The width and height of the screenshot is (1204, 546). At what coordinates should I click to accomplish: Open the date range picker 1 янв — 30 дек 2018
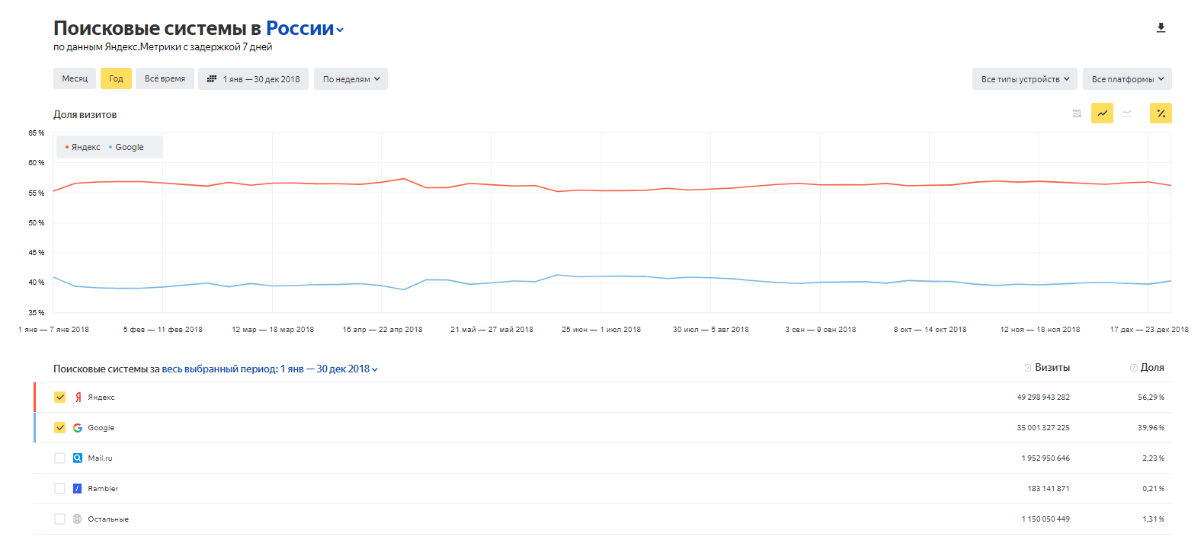254,79
